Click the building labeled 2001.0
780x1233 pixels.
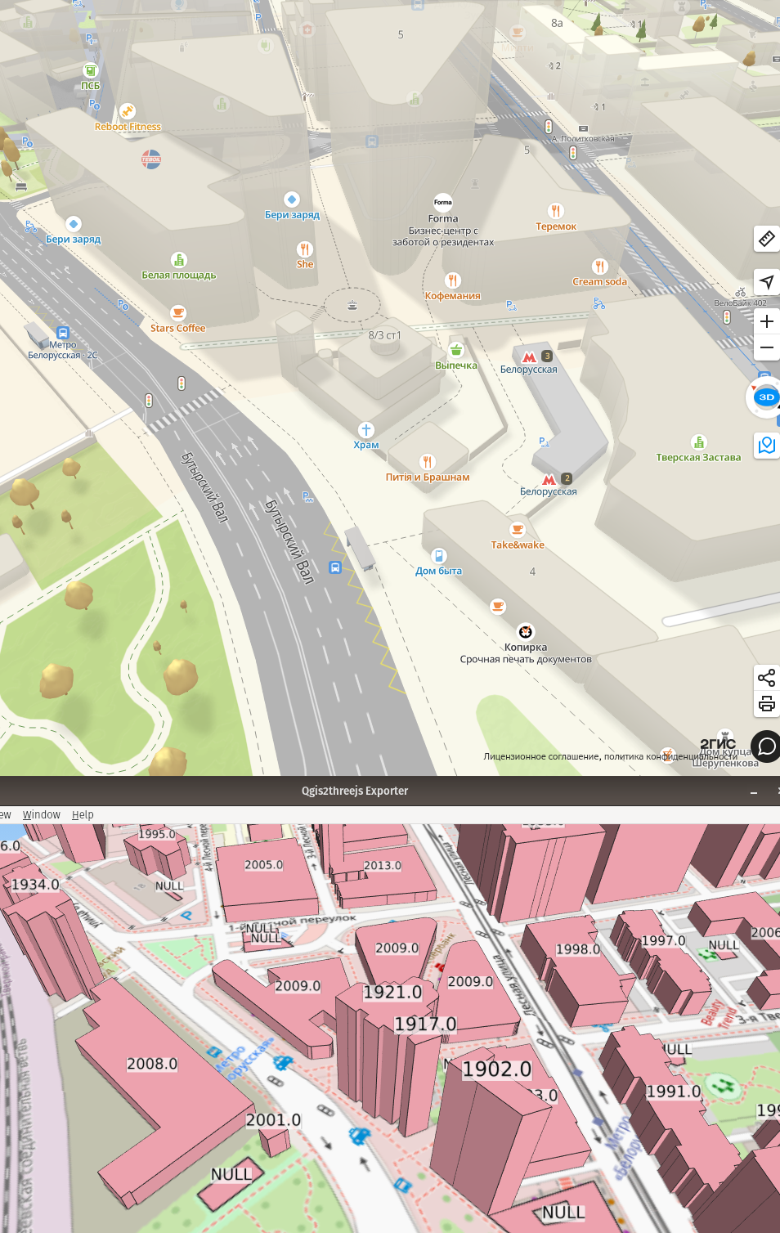pyautogui.click(x=274, y=1120)
